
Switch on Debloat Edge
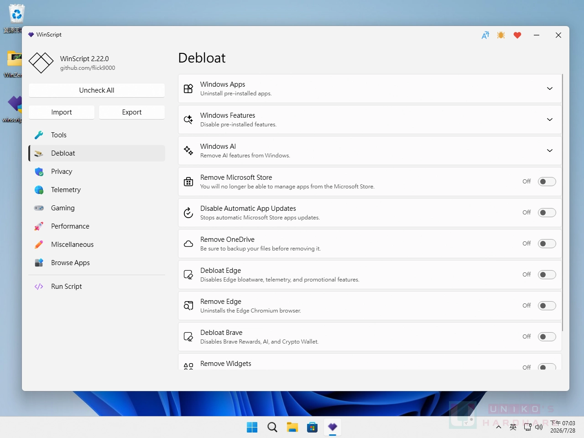547,275
